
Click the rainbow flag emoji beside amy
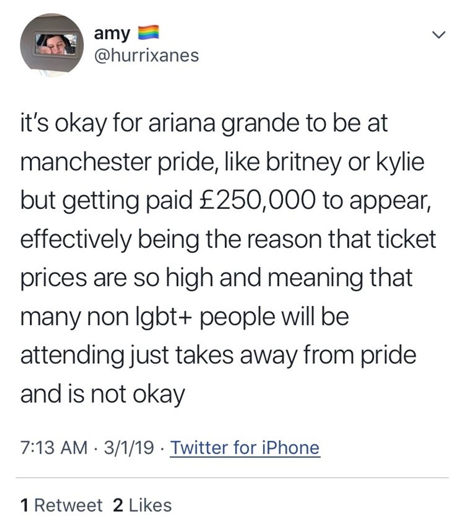pos(147,34)
